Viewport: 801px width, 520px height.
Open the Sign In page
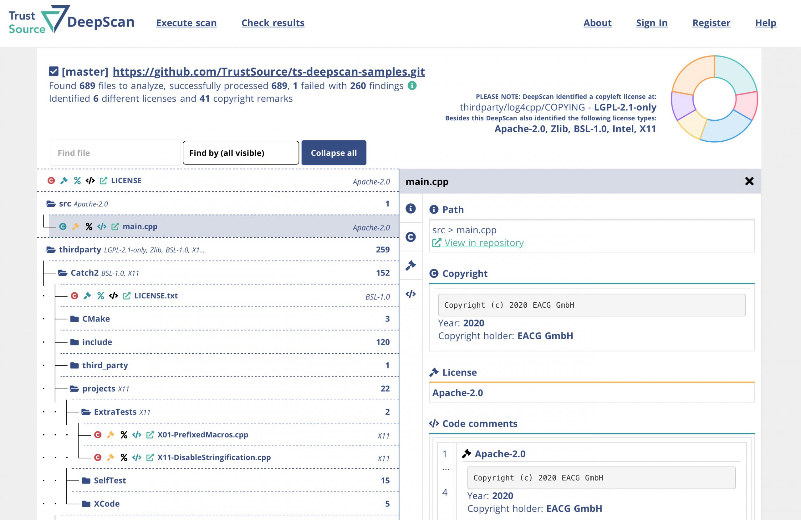(x=651, y=23)
